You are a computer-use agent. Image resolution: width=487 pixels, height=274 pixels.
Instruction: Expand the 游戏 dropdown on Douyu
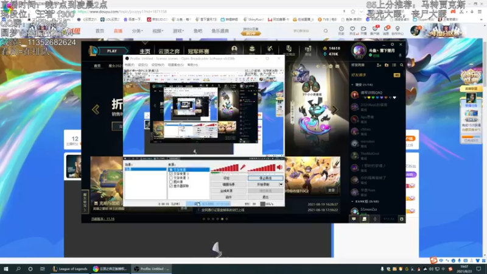(178, 31)
